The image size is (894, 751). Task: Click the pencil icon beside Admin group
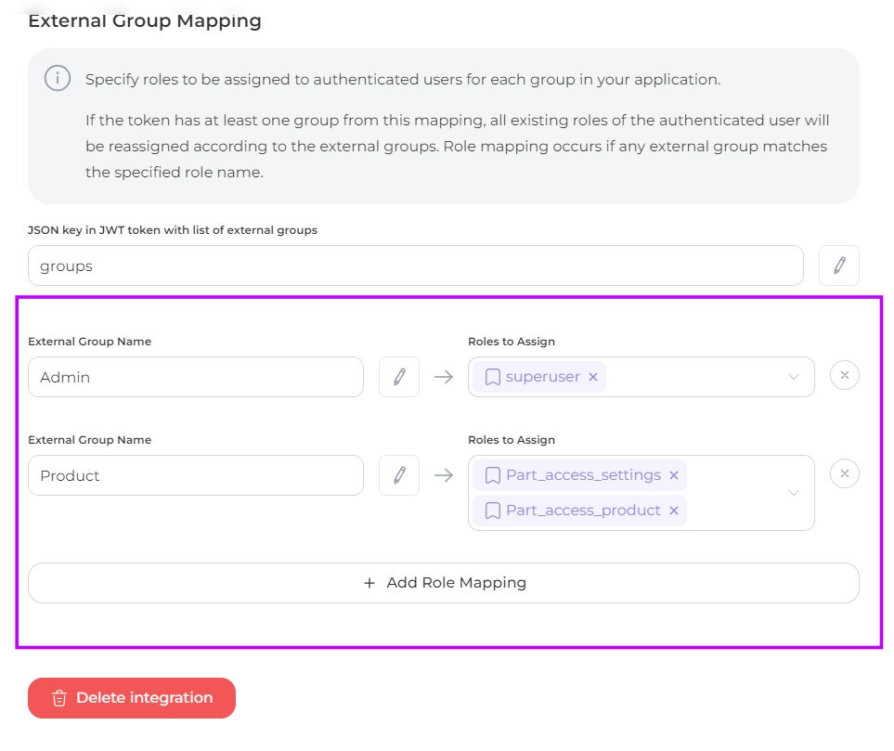point(399,377)
